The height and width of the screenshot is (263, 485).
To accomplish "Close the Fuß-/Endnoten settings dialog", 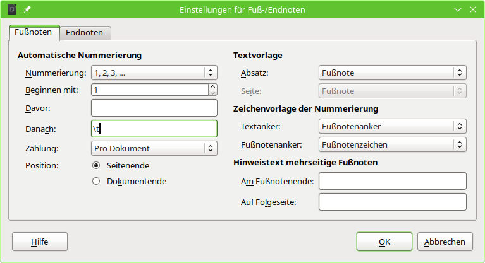I will point(474,9).
